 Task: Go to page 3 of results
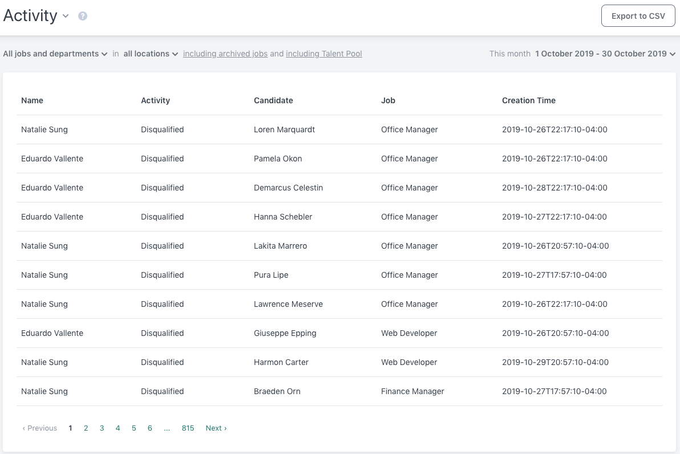(x=102, y=428)
